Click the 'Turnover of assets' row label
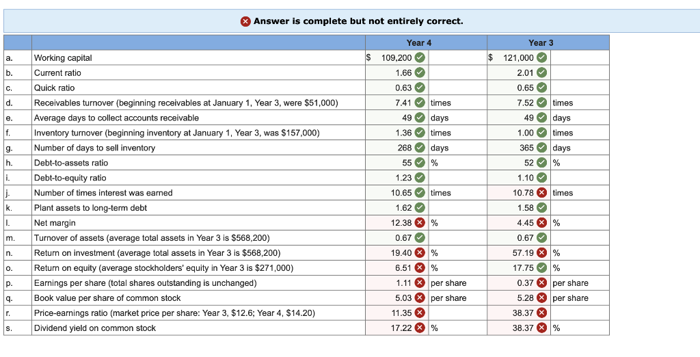The image size is (700, 357). pyautogui.click(x=152, y=238)
